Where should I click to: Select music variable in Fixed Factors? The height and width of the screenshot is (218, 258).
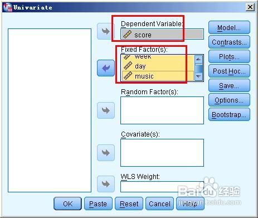click(x=158, y=76)
